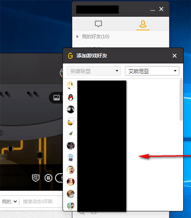
Task: Click the QQ penguin avatar
Action: (71, 97)
